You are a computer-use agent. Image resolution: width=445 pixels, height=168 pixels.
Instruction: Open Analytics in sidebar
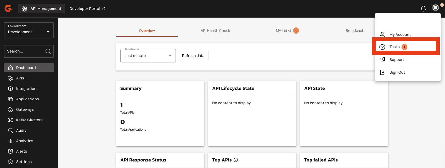pos(25,141)
